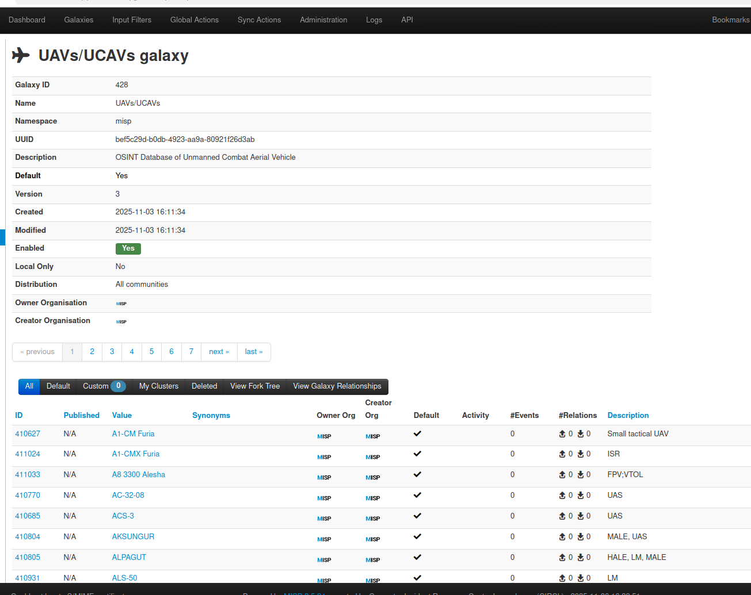Click the airplane icon beside galaxy title
This screenshot has width=751, height=595.
point(21,55)
